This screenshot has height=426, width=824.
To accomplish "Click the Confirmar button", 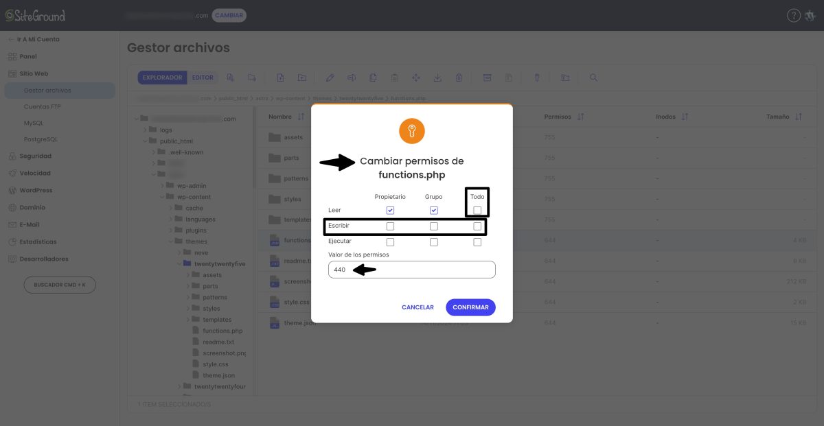I will coord(470,307).
